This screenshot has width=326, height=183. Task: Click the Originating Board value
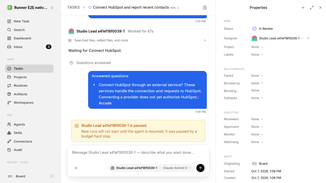pos(260,164)
